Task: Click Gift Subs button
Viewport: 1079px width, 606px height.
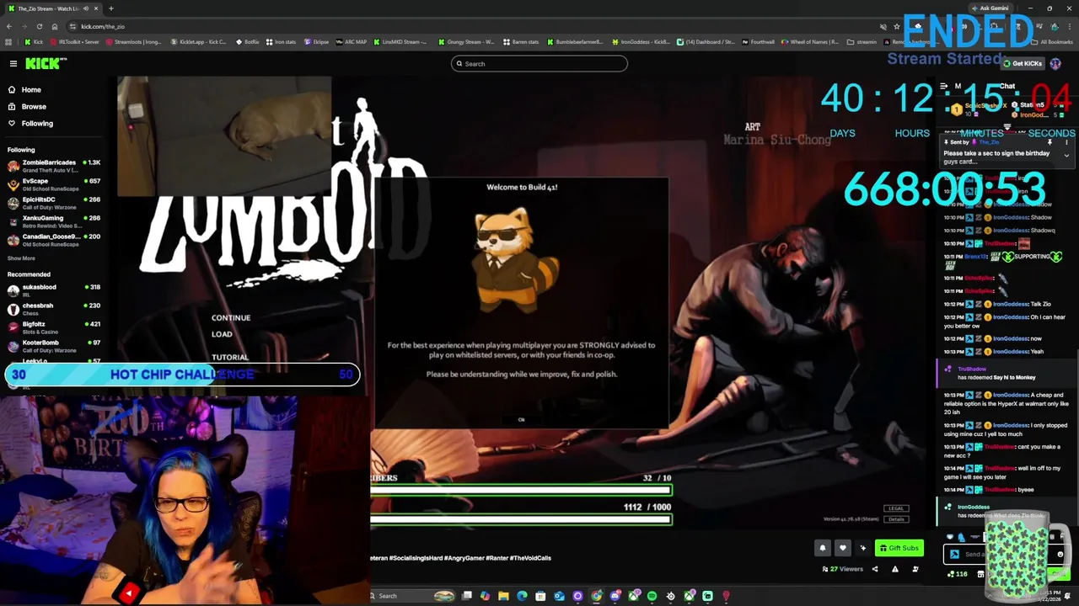Action: click(899, 548)
